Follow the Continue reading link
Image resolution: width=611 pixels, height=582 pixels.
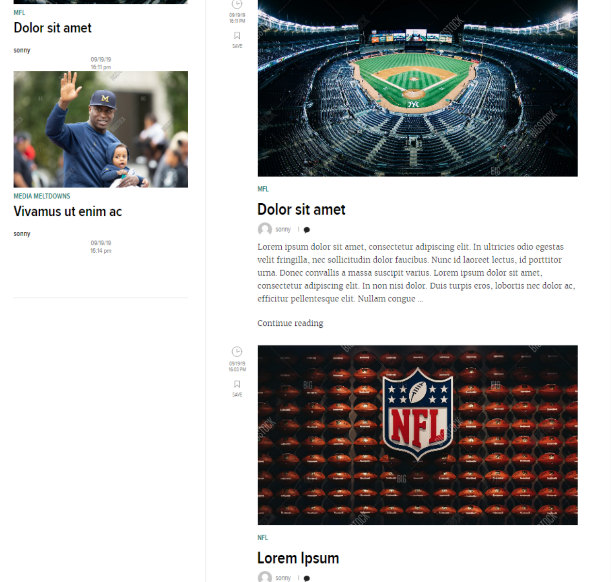[x=290, y=323]
